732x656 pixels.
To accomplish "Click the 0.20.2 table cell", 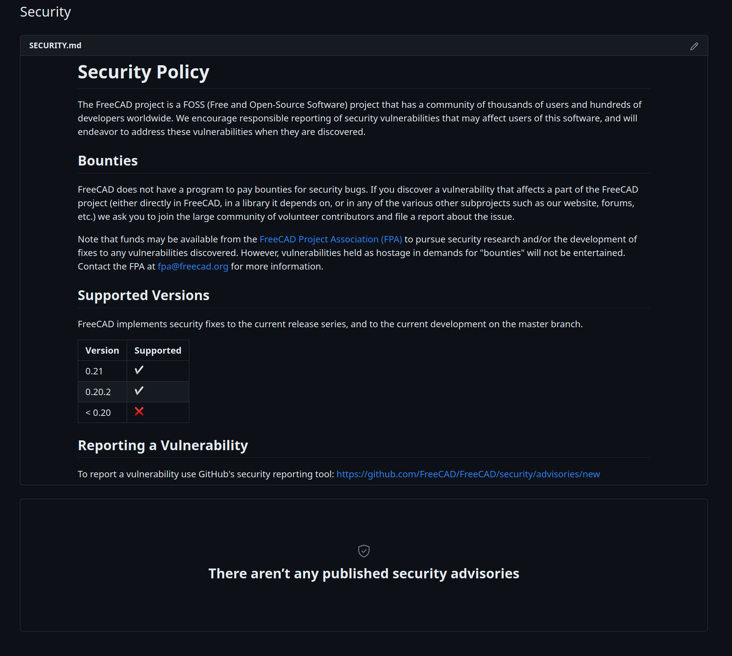I will 98,391.
